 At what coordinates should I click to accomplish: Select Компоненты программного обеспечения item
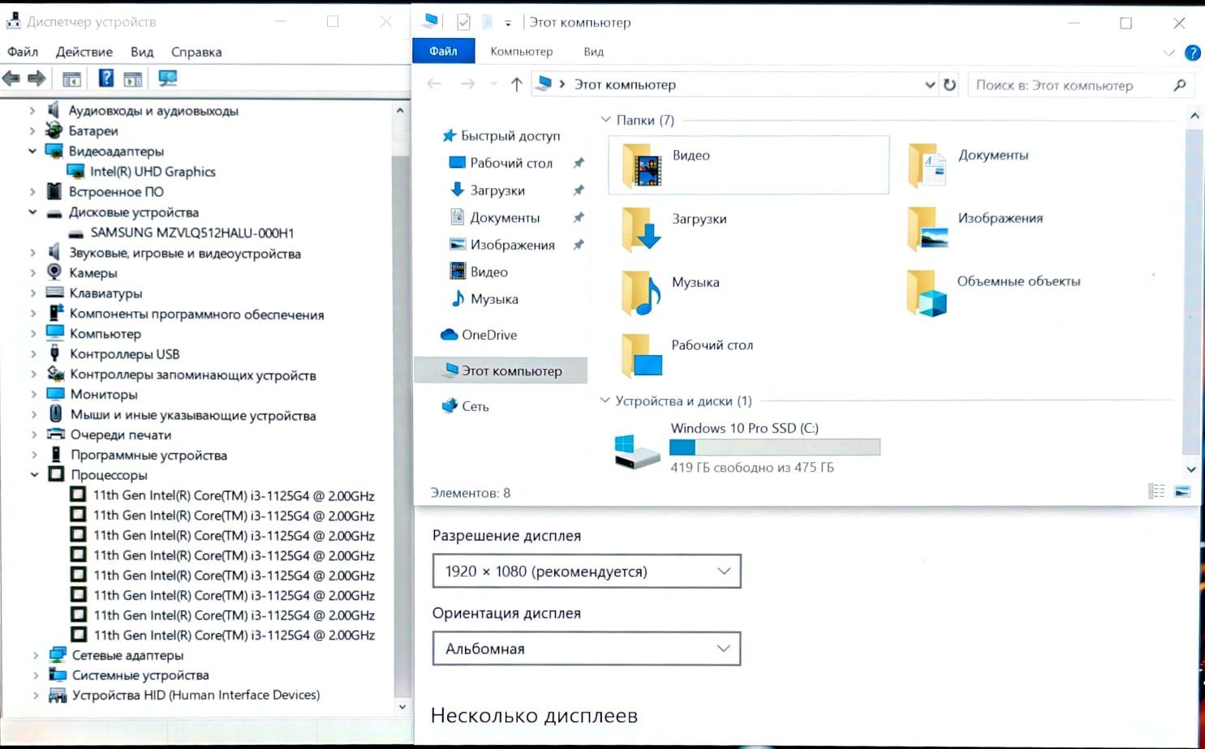[x=196, y=314]
